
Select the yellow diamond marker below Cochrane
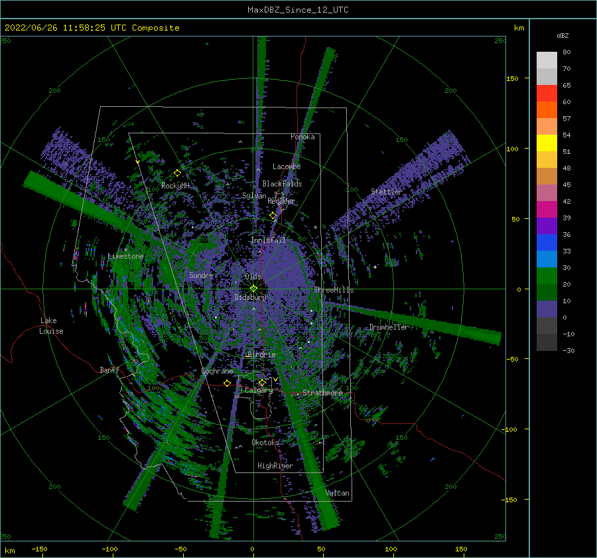click(x=228, y=384)
